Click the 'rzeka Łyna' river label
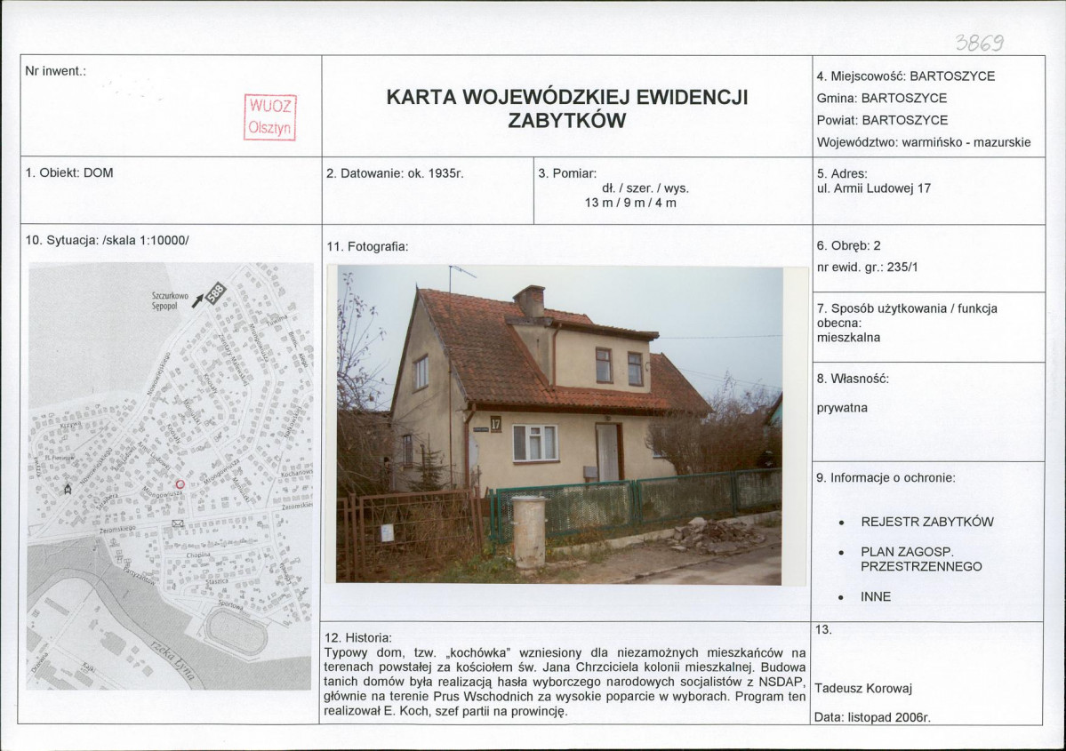Image resolution: width=1066 pixels, height=751 pixels. 172,659
